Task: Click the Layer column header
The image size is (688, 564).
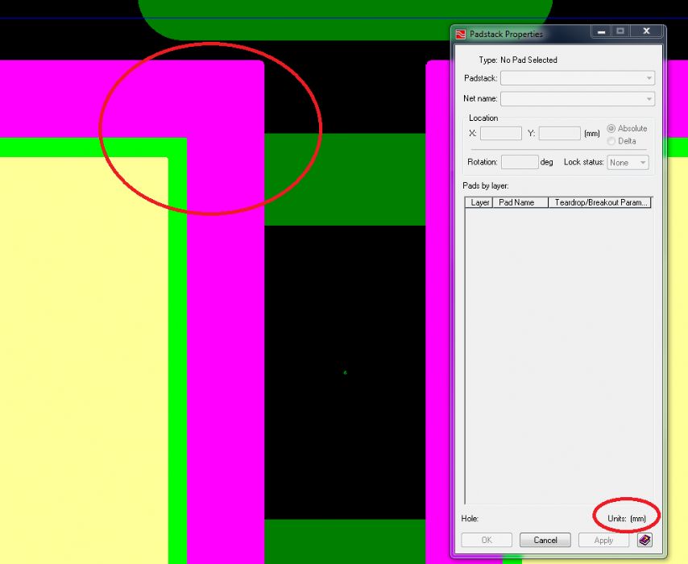Action: click(x=480, y=203)
